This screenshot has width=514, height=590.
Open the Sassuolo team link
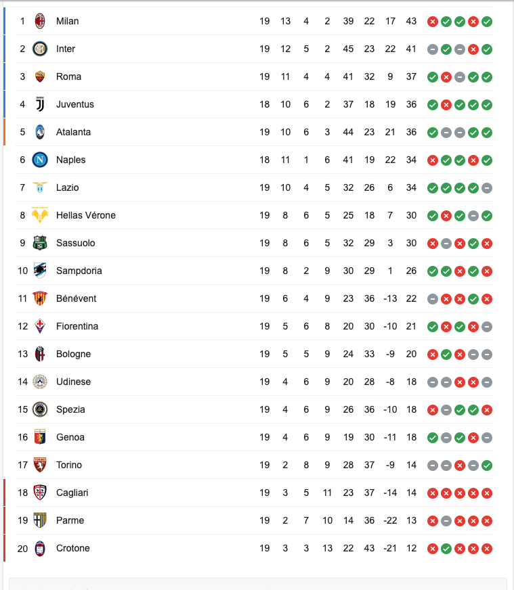(75, 243)
